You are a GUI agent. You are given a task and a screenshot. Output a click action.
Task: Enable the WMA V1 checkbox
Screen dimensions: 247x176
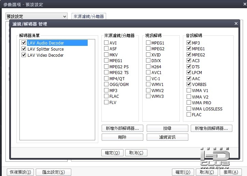[x=189, y=90]
